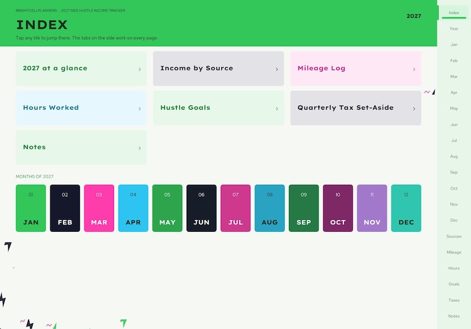
Task: Click the 2027 year label in header
Action: pos(413,16)
